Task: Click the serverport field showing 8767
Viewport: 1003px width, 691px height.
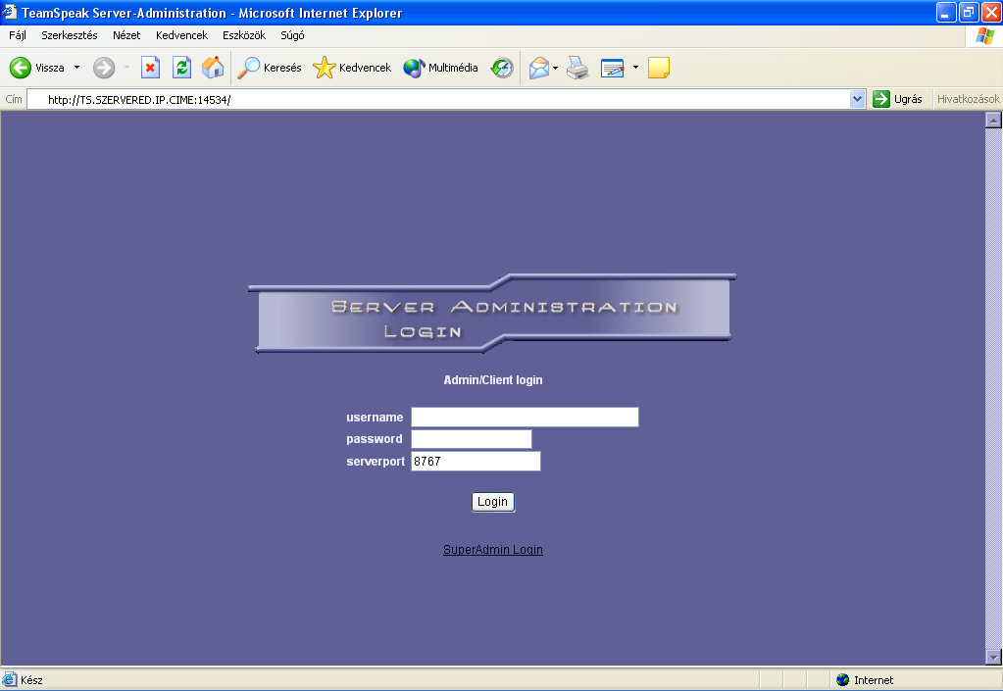Action: (476, 462)
